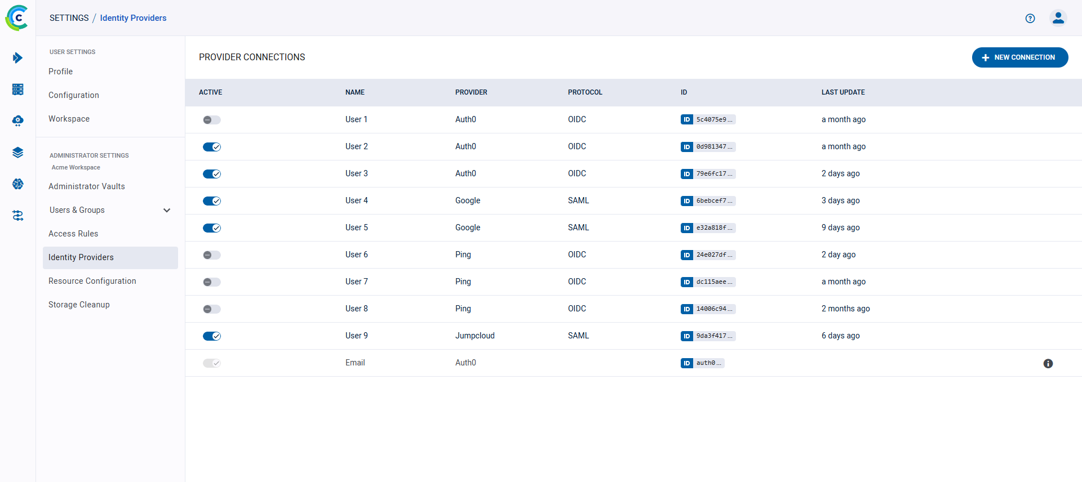Open Access Rules in the settings menu
The image size is (1082, 482).
[73, 234]
